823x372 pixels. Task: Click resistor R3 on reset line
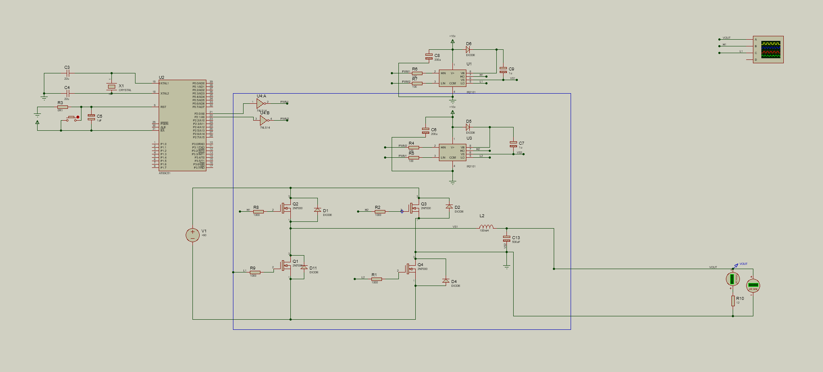tap(62, 107)
